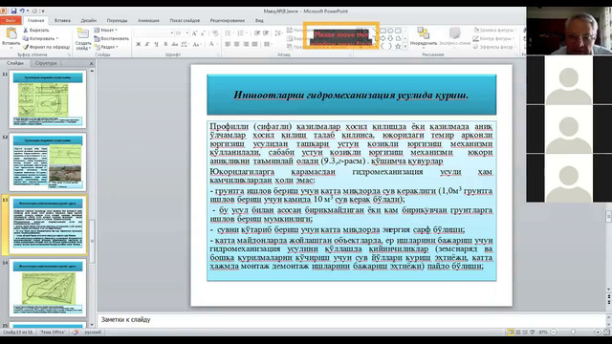The image size is (612, 344).
Task: Select slide 11 thumbnail
Action: tap(48, 99)
